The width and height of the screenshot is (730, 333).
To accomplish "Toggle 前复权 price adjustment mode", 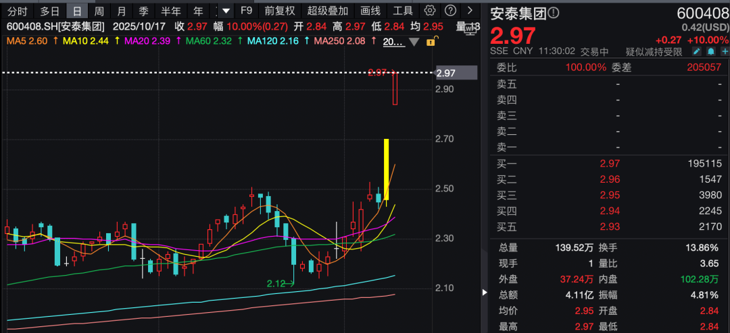I will click(279, 11).
